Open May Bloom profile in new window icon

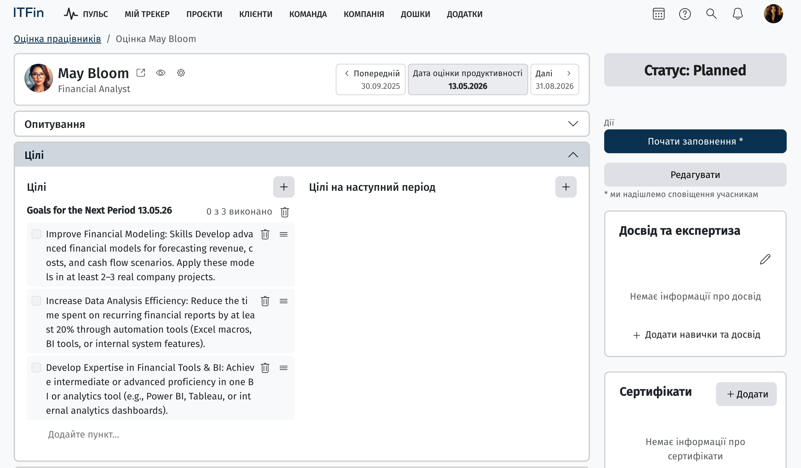(x=140, y=73)
